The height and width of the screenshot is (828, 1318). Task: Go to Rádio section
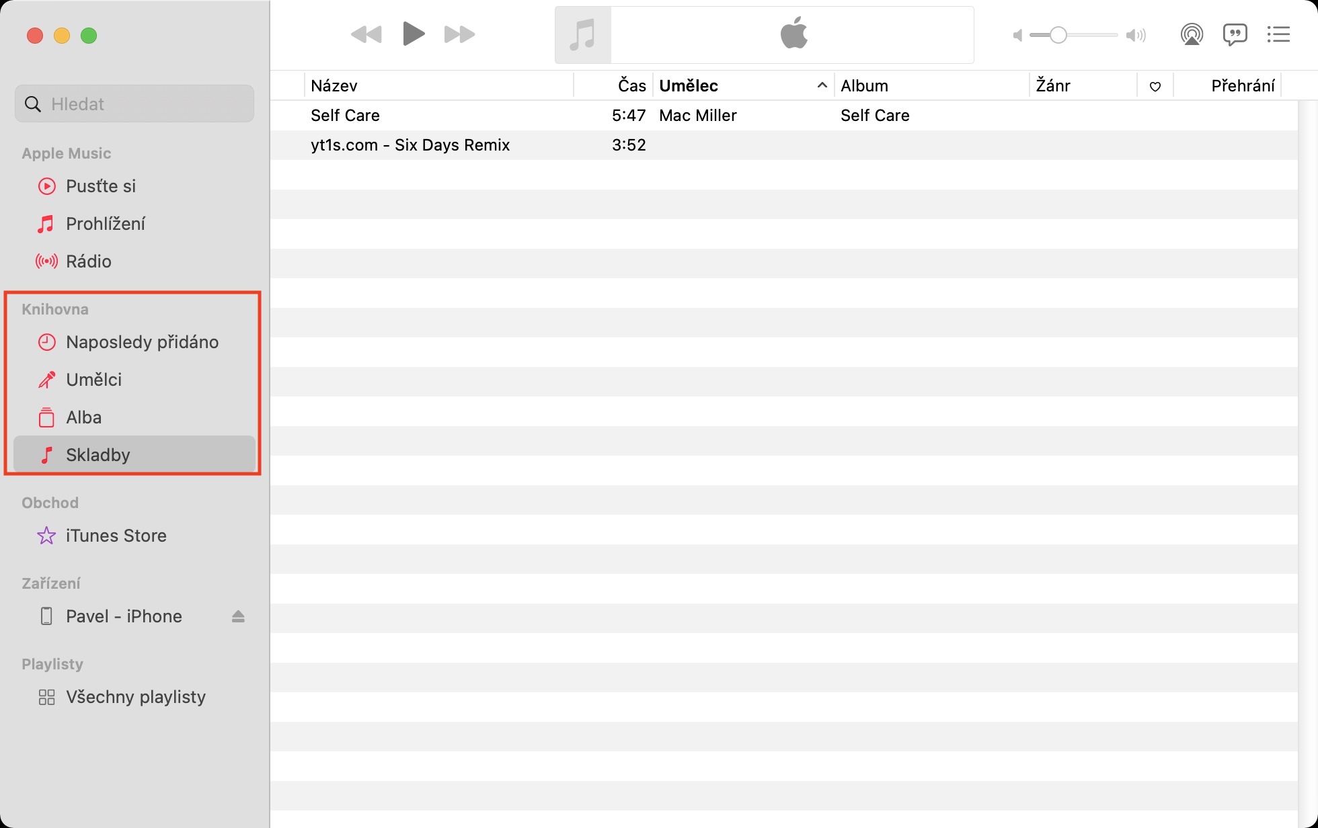click(x=88, y=261)
